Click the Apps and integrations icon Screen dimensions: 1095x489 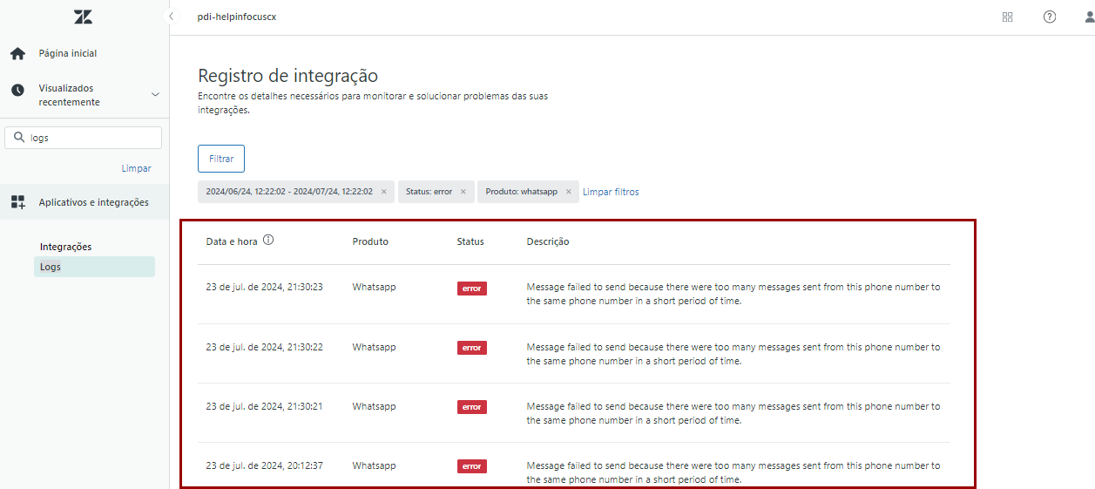click(17, 202)
